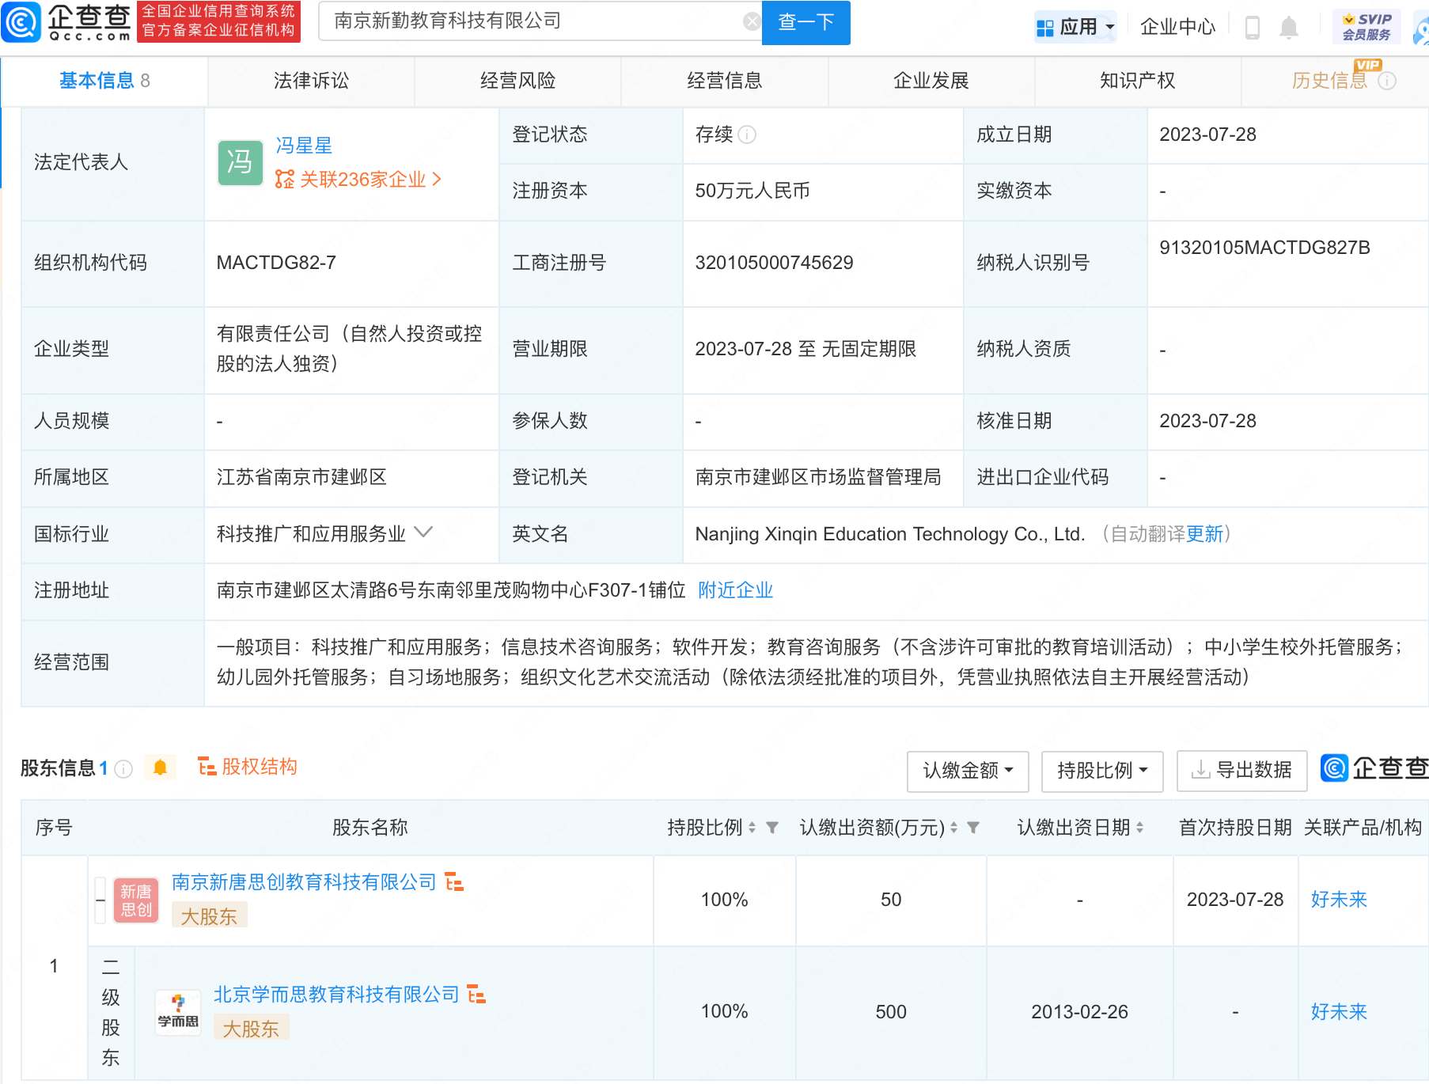Click the 学而思 company logo thumbnail
The width and height of the screenshot is (1429, 1084).
(x=178, y=1013)
